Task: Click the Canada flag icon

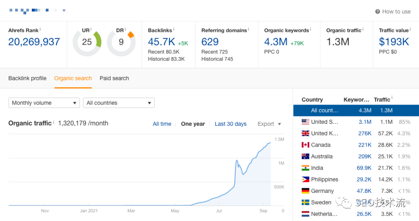Action: click(305, 145)
